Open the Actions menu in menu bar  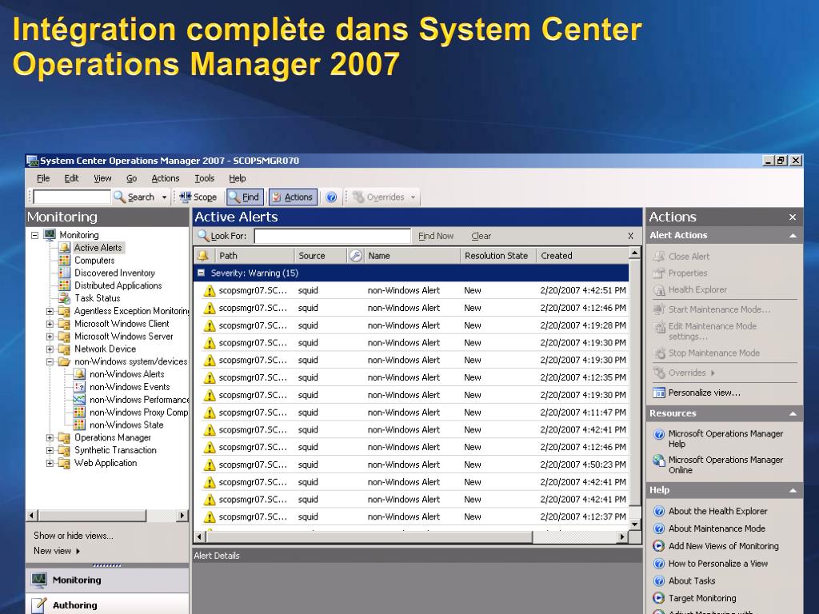pos(165,178)
